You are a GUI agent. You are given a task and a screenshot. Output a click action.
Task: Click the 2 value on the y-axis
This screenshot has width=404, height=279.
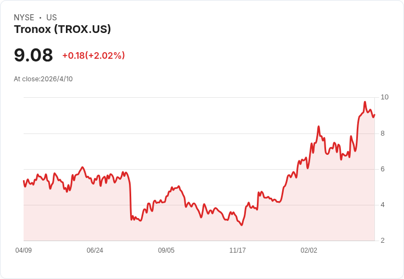[x=383, y=241]
